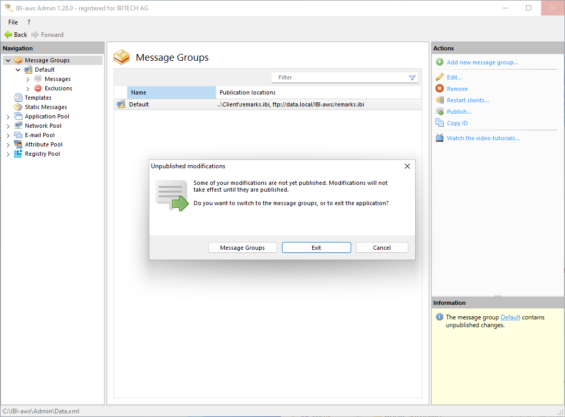565x417 pixels.
Task: Expand the Messages tree node
Action: coord(28,79)
